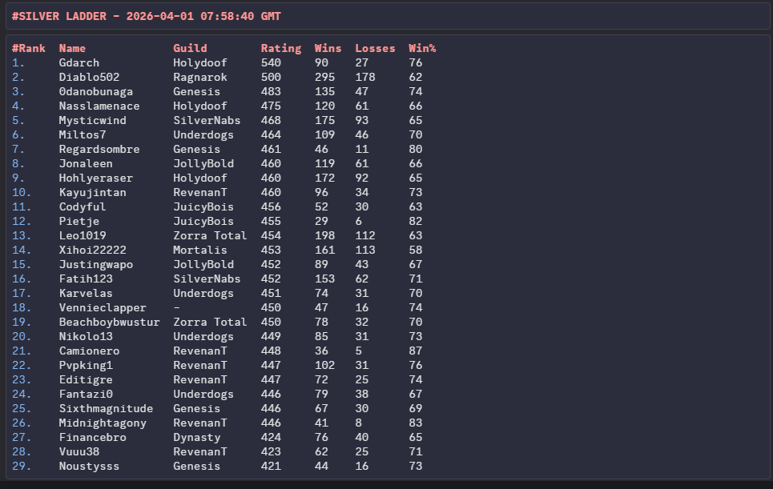The height and width of the screenshot is (489, 773).
Task: Select player name Fatih123
Action: point(86,279)
